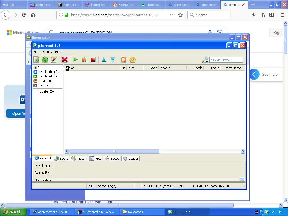Click download speed status bar entry

tap(163, 186)
